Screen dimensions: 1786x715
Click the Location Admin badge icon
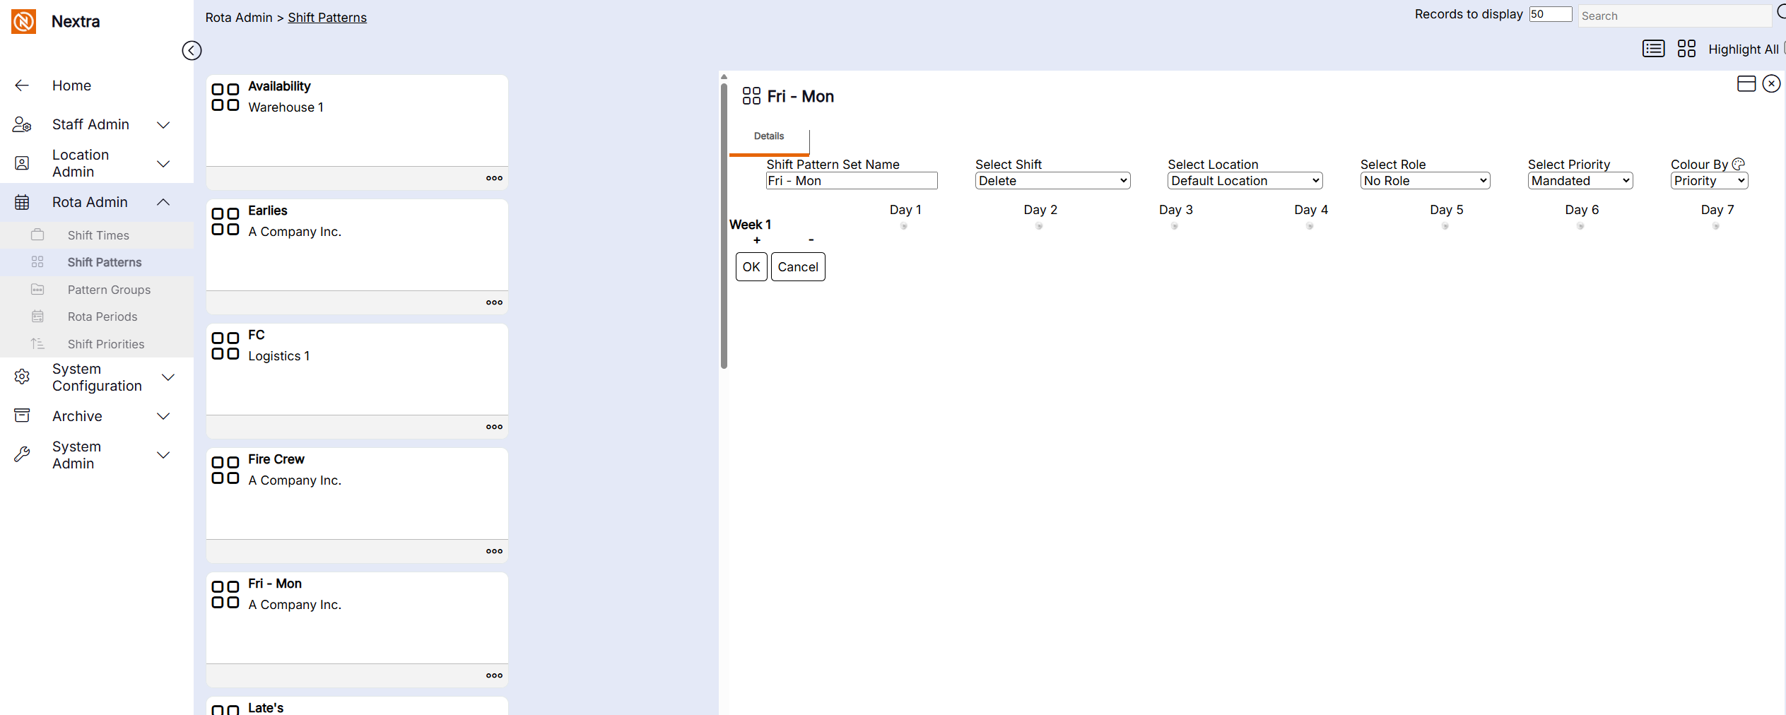(x=22, y=163)
